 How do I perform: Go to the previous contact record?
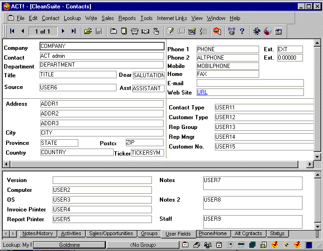point(23,31)
